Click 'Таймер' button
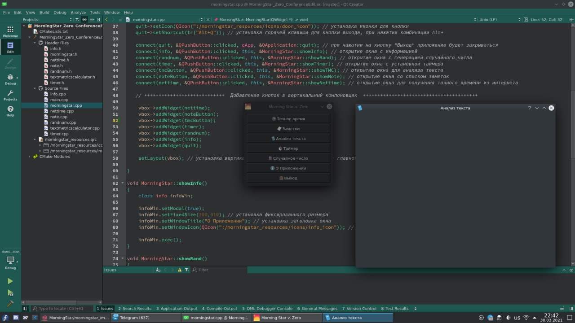This screenshot has width=575, height=323. (x=288, y=148)
